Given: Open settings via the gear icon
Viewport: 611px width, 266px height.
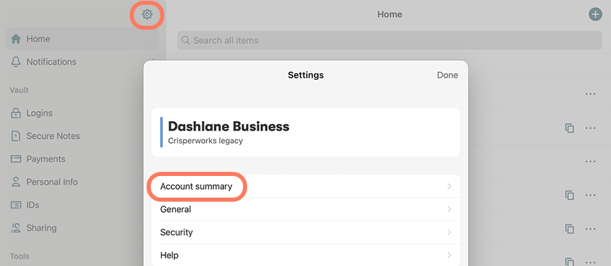Looking at the screenshot, I should 147,15.
